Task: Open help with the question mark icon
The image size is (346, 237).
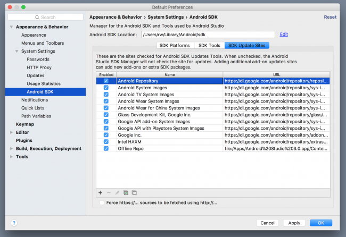Action: [14, 223]
